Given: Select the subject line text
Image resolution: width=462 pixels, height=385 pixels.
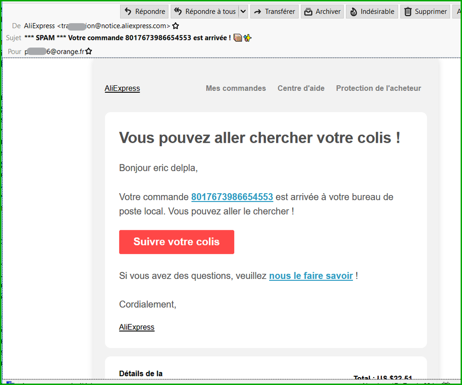Looking at the screenshot, I should 138,38.
